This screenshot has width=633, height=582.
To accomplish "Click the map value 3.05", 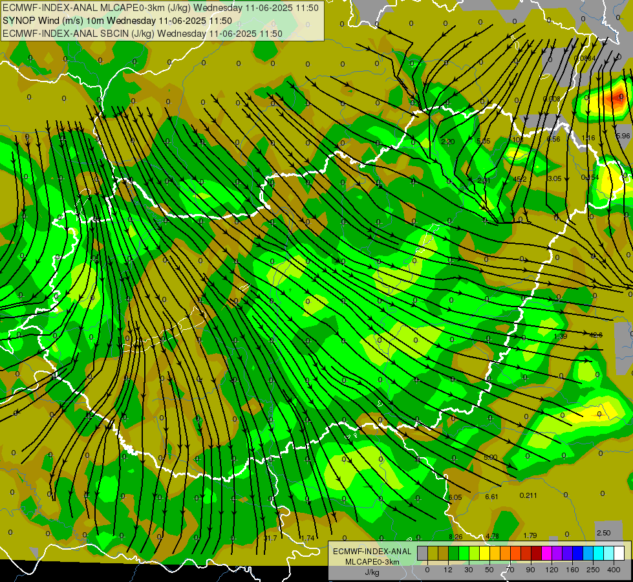I will (x=554, y=178).
